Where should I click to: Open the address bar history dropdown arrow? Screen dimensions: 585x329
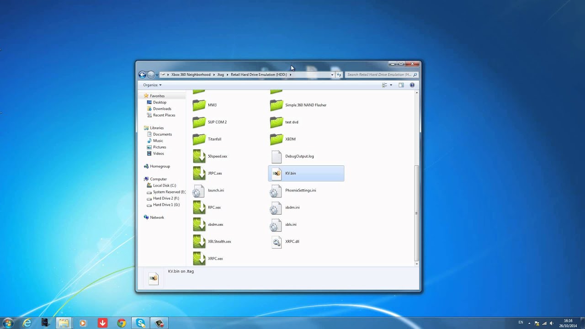point(332,74)
